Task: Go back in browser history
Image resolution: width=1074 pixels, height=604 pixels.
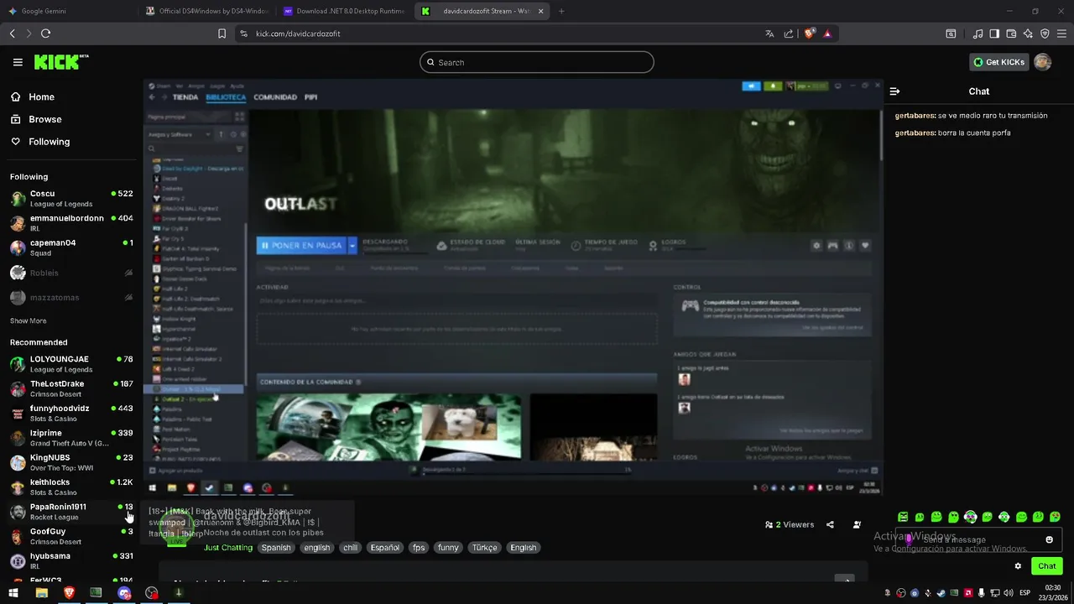Action: click(x=12, y=34)
